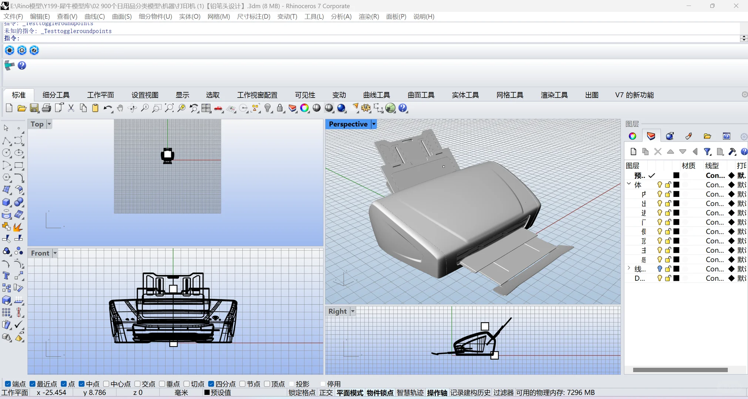
Task: Uncheck the 端点 osnap checkbox
Action: pos(8,384)
